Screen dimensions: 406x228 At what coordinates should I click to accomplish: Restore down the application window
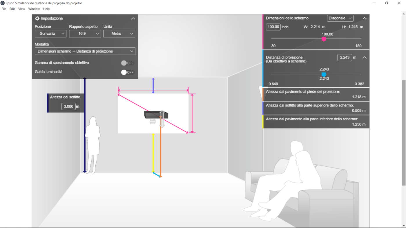tap(387, 3)
